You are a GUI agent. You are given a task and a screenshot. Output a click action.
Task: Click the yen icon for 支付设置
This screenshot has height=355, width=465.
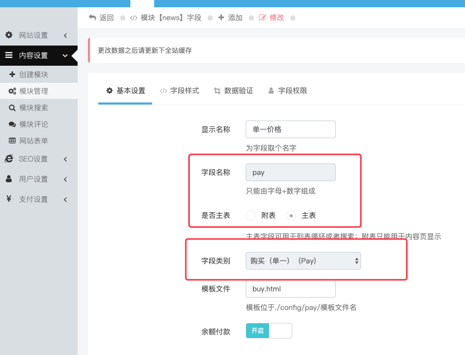[9, 199]
